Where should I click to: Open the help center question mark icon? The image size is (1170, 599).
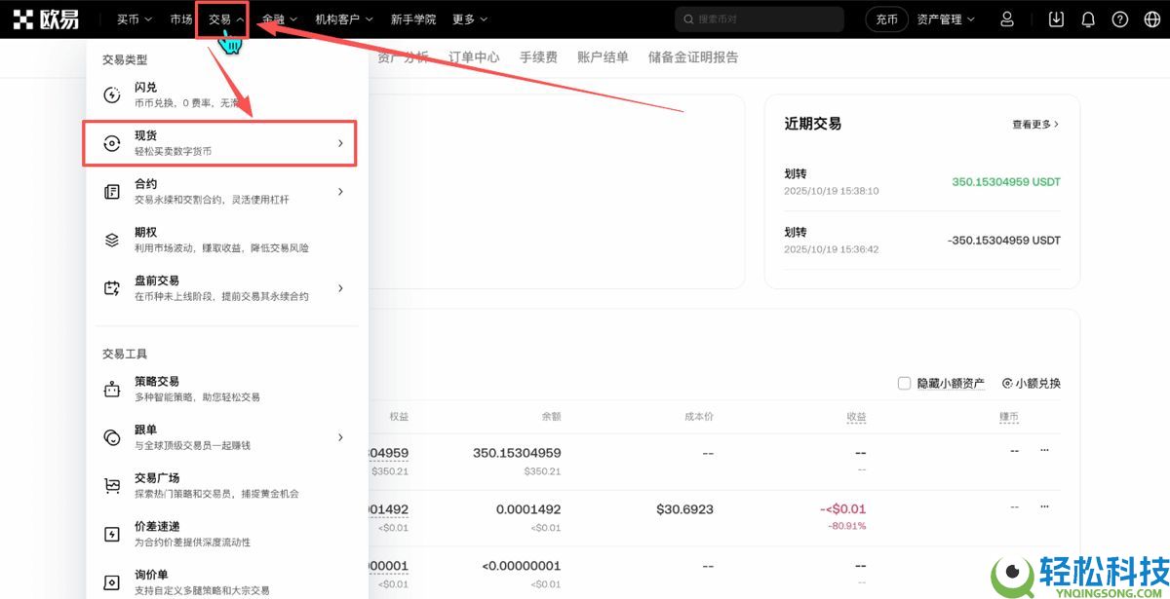1119,19
